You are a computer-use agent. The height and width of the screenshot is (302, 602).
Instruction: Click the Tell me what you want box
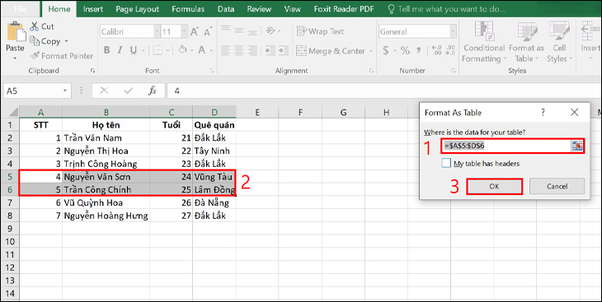(x=446, y=9)
